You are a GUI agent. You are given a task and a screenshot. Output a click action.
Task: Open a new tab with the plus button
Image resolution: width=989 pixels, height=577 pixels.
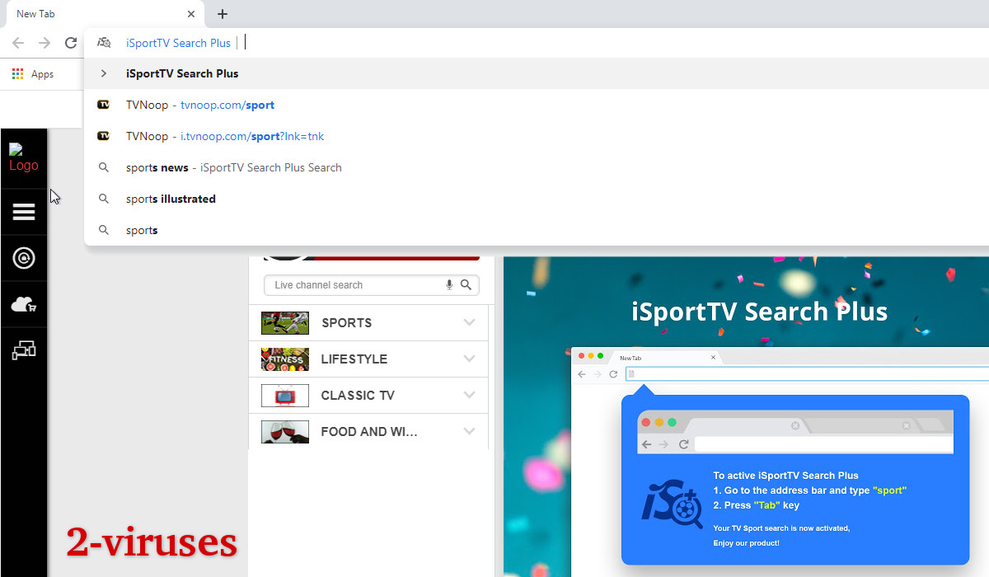tap(223, 14)
